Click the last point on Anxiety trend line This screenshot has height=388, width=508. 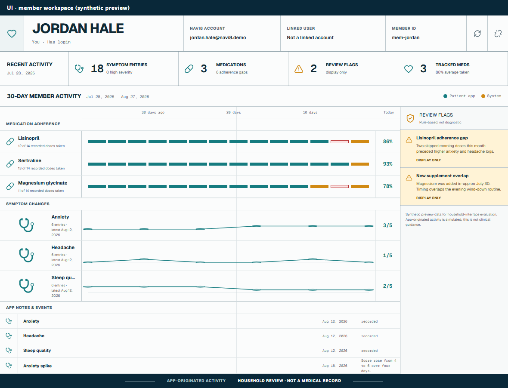pyautogui.click(x=369, y=226)
